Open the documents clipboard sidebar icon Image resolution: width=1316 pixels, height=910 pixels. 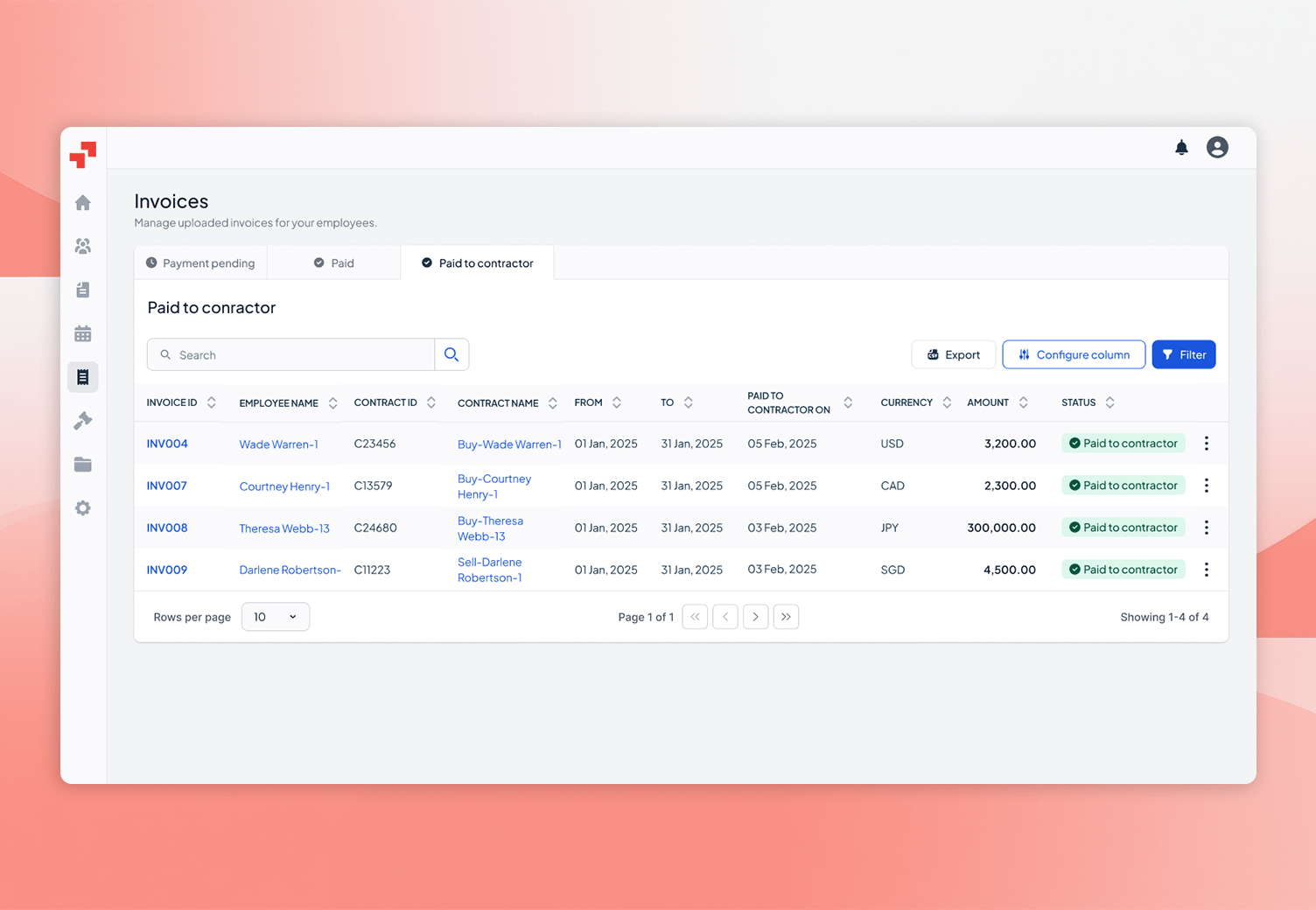83,290
